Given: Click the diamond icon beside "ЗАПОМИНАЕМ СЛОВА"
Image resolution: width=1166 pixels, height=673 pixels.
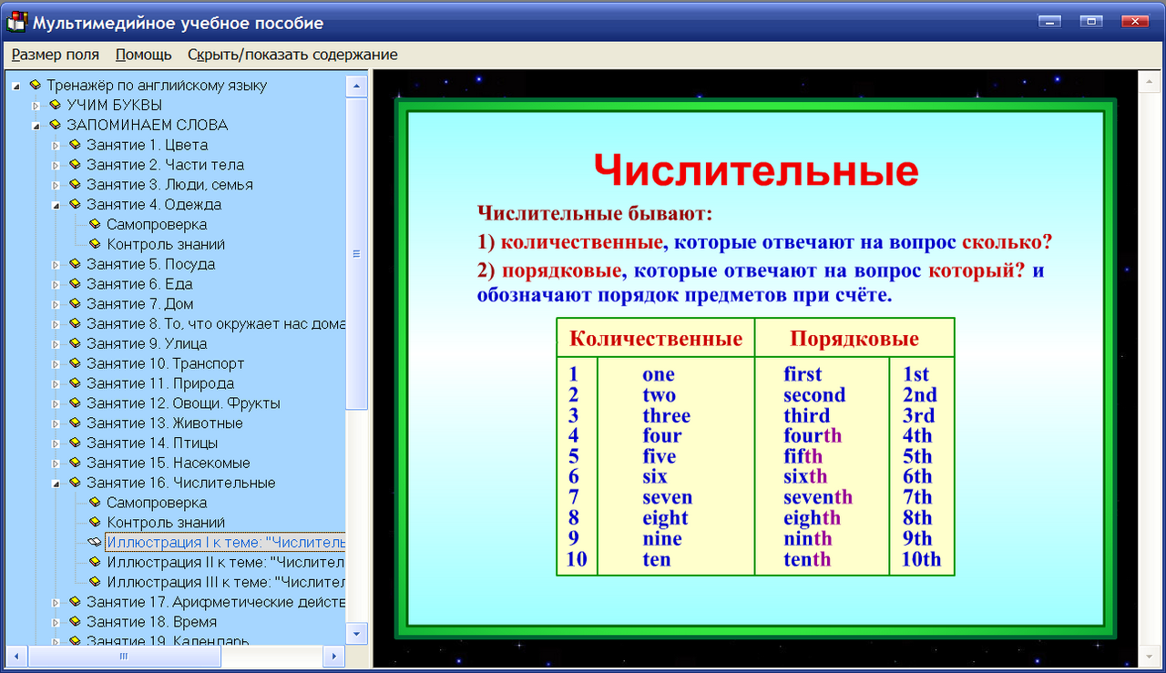Looking at the screenshot, I should pyautogui.click(x=57, y=125).
